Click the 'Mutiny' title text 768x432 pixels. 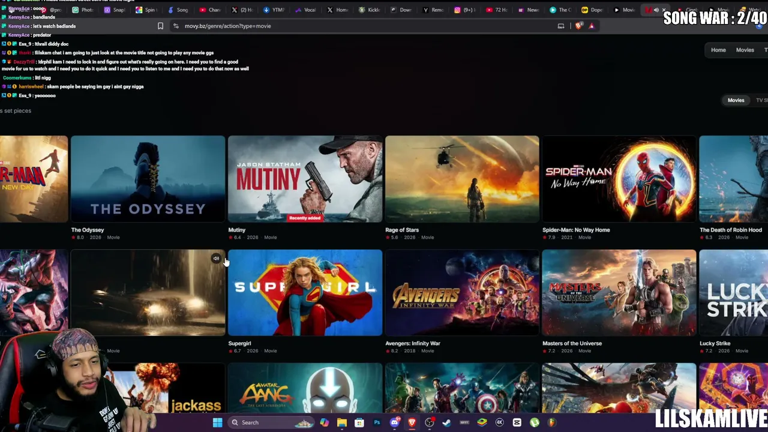pyautogui.click(x=237, y=230)
